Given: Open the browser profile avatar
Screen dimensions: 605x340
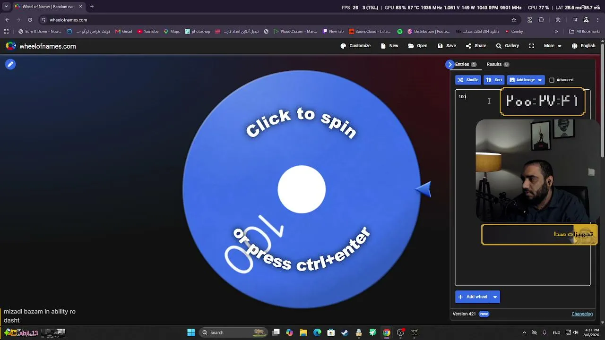Looking at the screenshot, I should point(586,20).
